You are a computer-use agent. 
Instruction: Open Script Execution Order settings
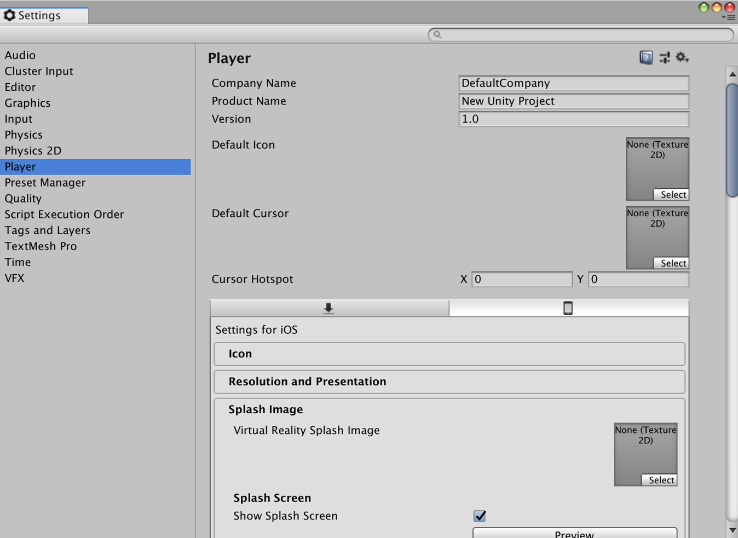(x=95, y=215)
